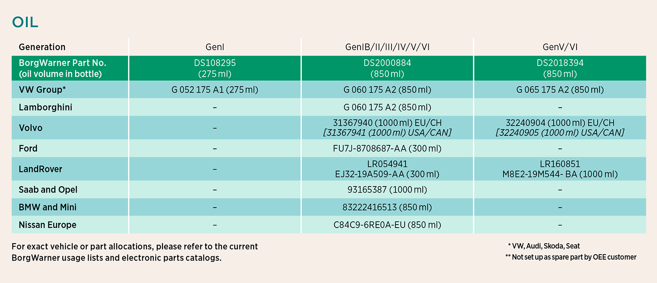Select the Generation column header
Screen dimensions: 657x283
pos(42,47)
